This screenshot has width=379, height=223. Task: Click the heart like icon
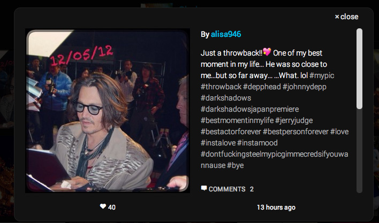(103, 206)
